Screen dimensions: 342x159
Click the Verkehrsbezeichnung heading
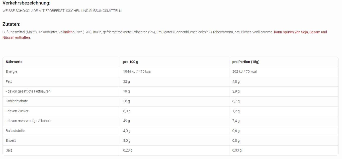click(x=26, y=3)
